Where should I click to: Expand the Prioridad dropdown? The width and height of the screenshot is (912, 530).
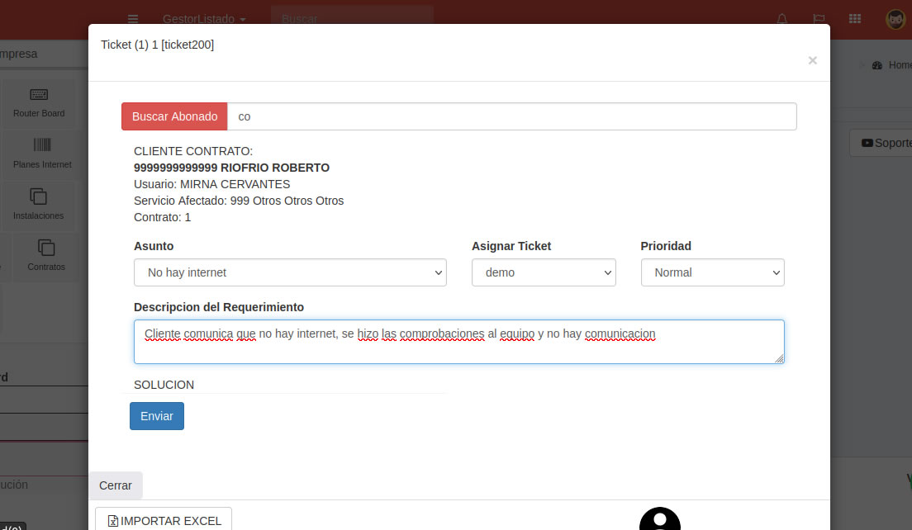[x=712, y=272]
